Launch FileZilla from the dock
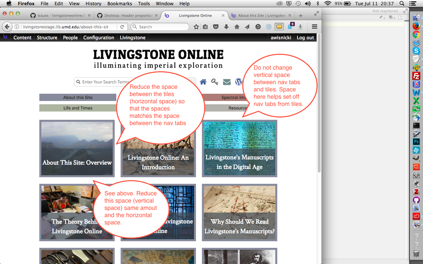 pyautogui.click(x=416, y=76)
